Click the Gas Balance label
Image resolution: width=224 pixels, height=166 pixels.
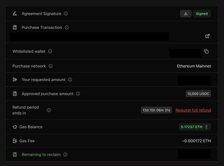coord(31,127)
